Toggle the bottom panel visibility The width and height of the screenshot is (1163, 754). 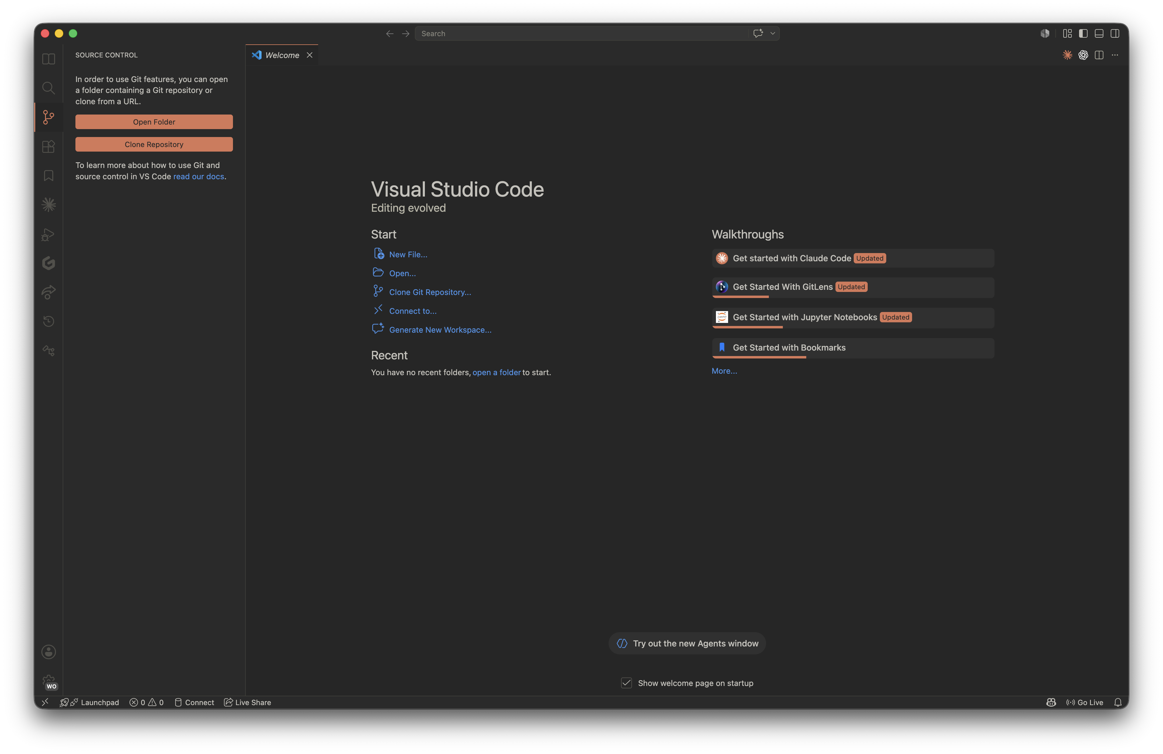point(1099,33)
